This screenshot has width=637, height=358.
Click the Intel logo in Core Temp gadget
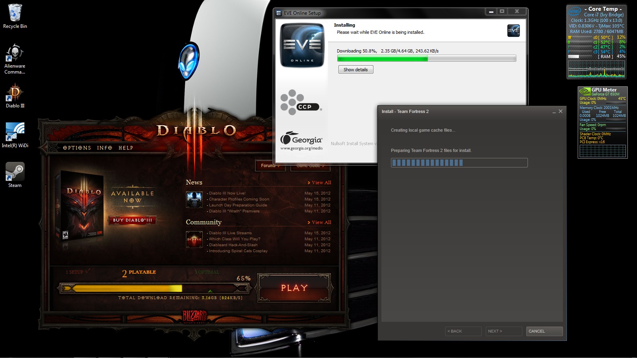click(574, 11)
